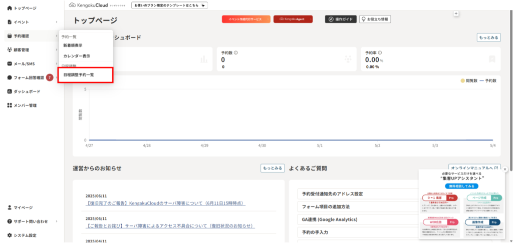Screen dimensions: 513x243
Task: Choose カレンダー表示 from the flyout menu
Action: click(77, 56)
